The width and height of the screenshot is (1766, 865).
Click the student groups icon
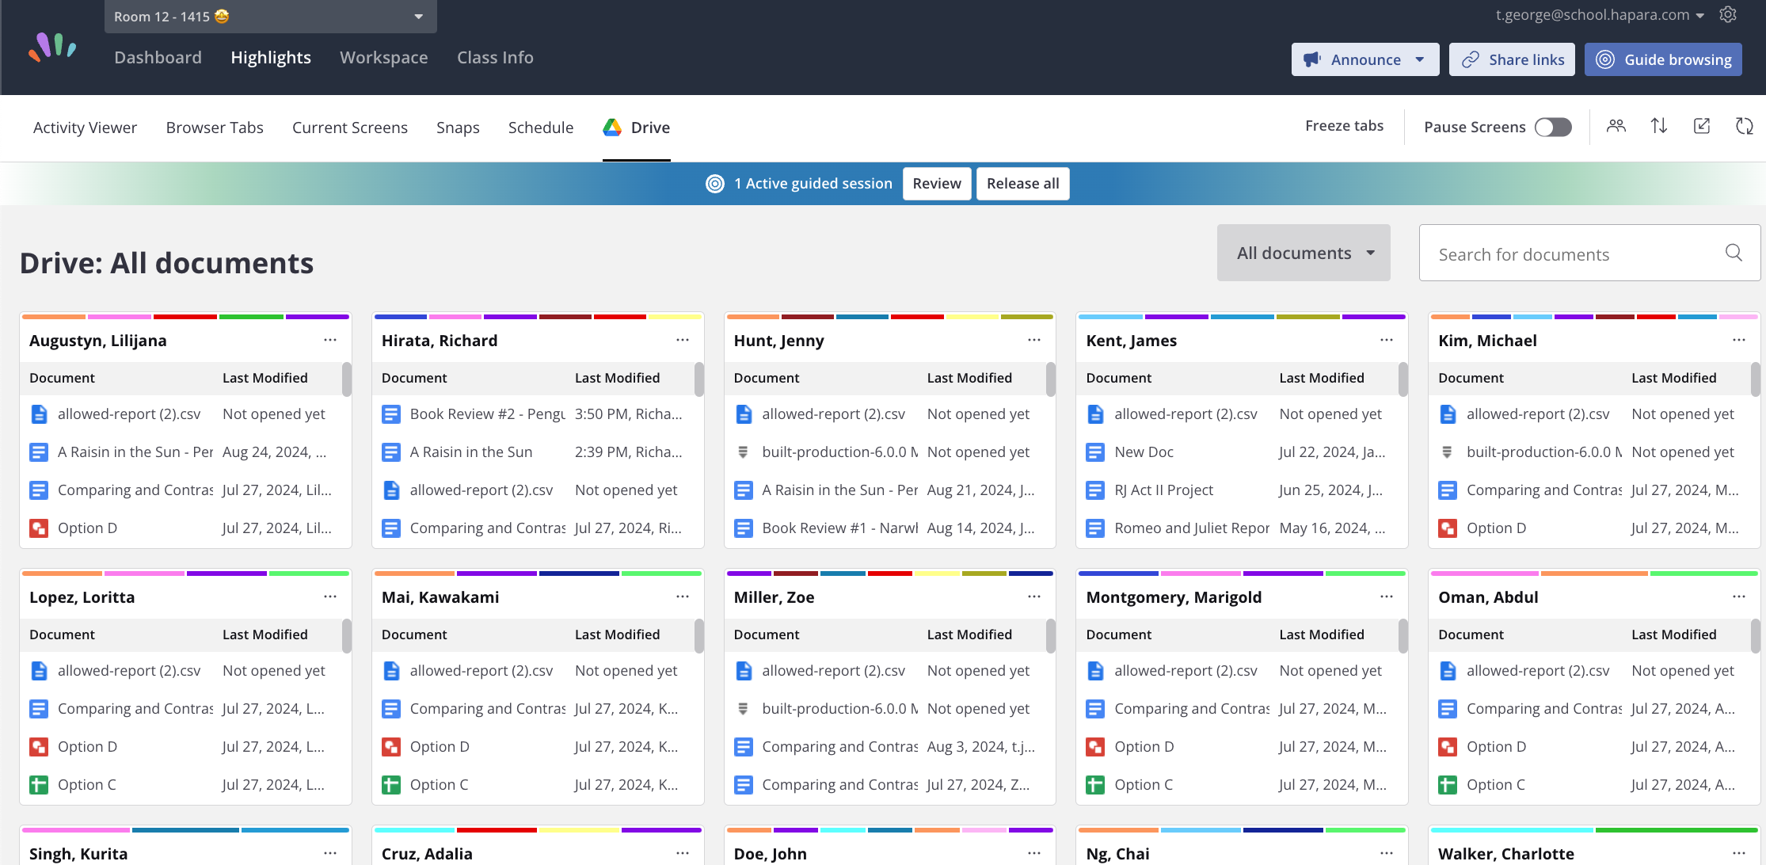click(x=1616, y=126)
